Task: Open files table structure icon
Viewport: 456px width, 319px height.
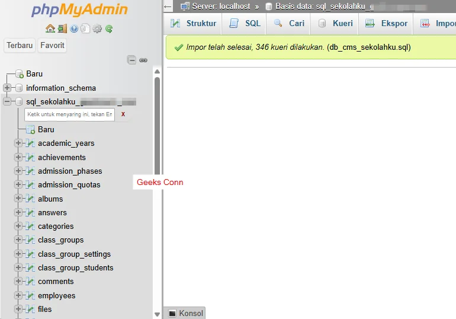Action: [x=30, y=309]
